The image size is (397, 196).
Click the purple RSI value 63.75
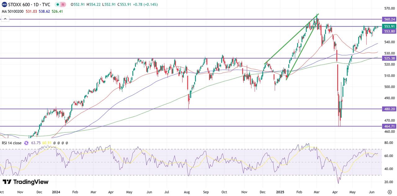(x=36, y=143)
